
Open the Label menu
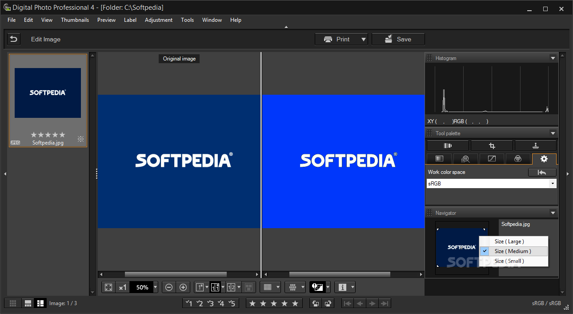pos(130,20)
